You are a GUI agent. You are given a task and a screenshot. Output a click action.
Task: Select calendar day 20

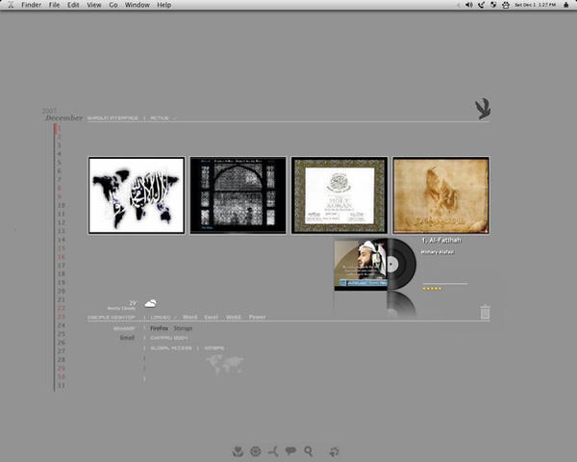[x=62, y=291]
